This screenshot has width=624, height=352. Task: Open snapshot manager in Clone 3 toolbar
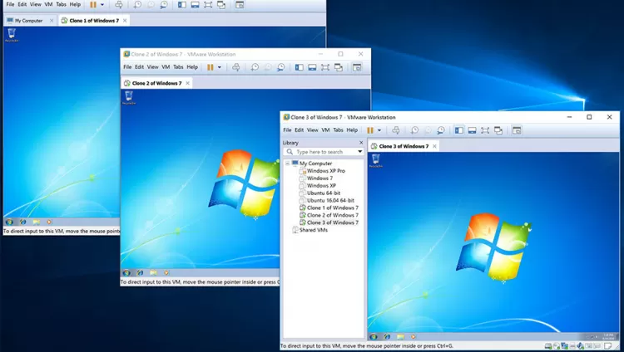click(x=440, y=130)
